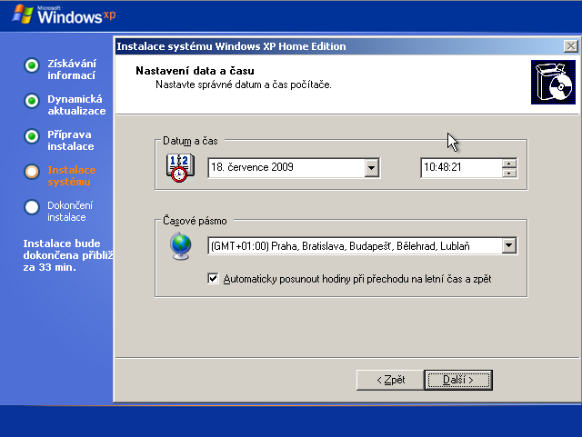The image size is (582, 437).
Task: Click the Zpět back button
Action: tap(390, 380)
